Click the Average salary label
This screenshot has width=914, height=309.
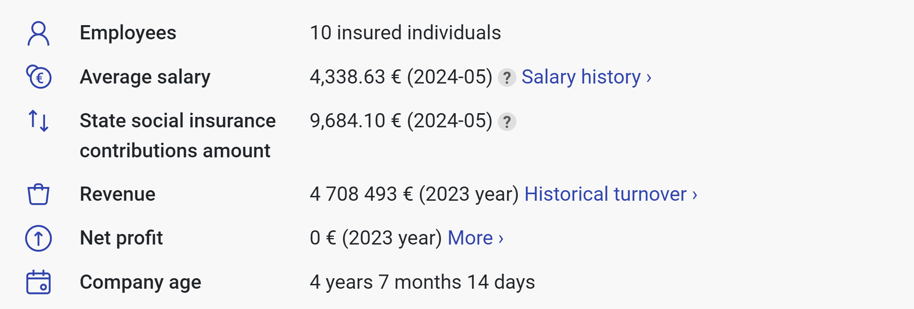145,77
